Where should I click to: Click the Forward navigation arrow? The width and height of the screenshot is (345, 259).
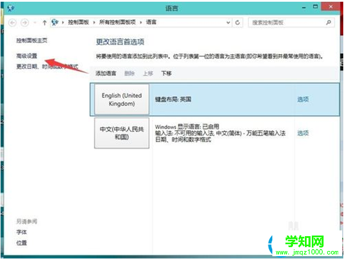coord(25,22)
